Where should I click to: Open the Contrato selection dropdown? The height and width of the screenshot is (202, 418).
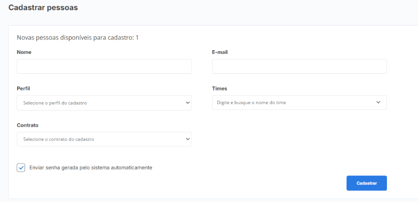click(104, 139)
